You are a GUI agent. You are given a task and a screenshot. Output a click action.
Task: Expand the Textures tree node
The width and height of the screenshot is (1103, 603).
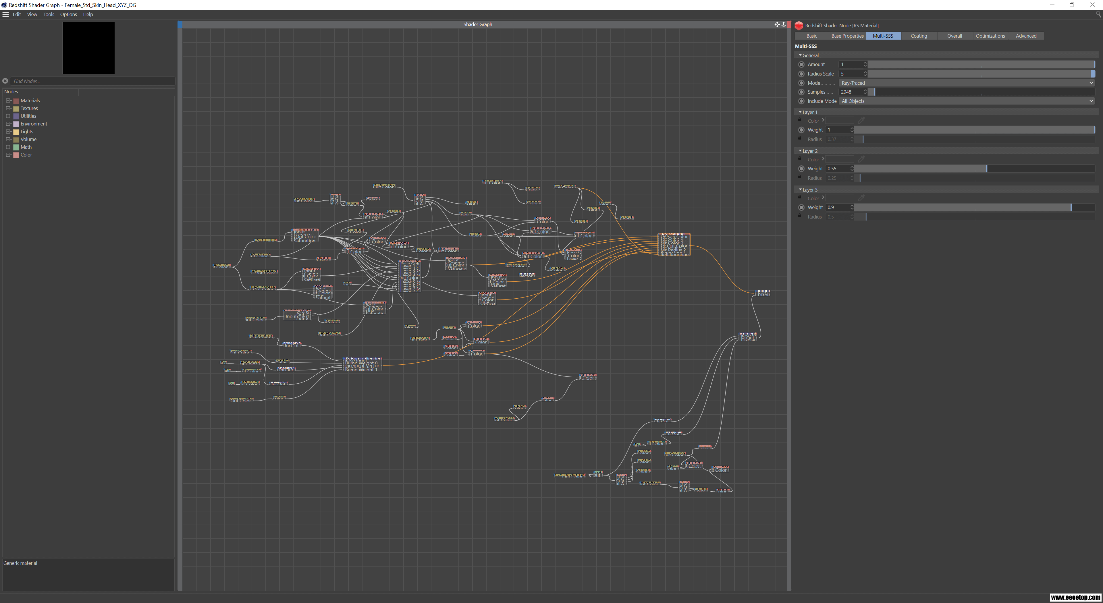pyautogui.click(x=8, y=108)
